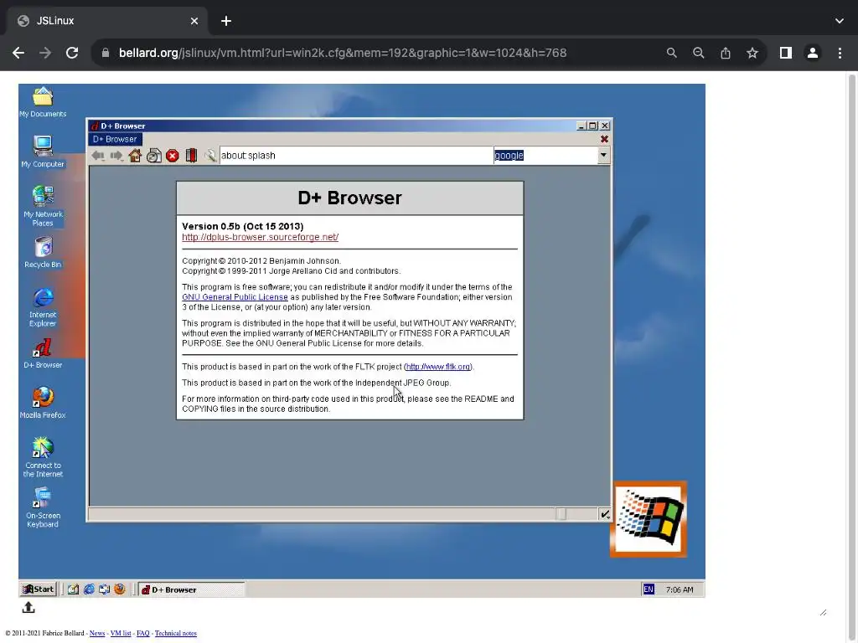Open the Technical notes footer link
The image size is (858, 643).
coord(176,633)
